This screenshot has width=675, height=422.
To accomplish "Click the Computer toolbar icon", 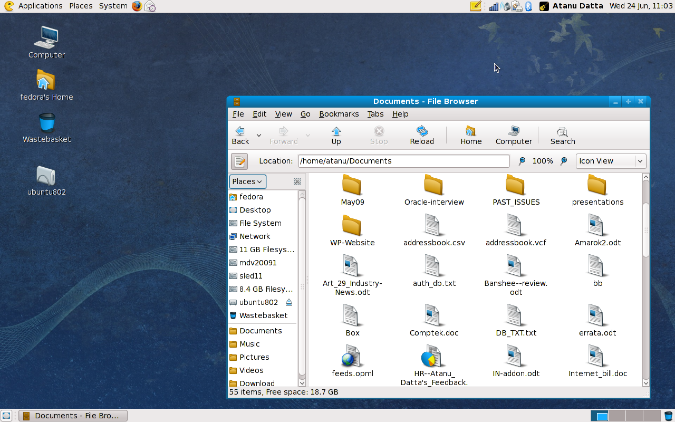I will click(514, 135).
